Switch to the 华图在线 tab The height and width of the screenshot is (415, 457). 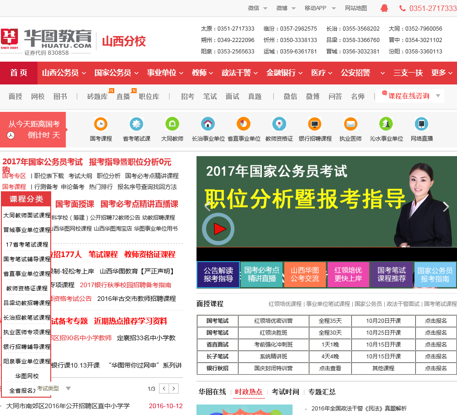[212, 392]
